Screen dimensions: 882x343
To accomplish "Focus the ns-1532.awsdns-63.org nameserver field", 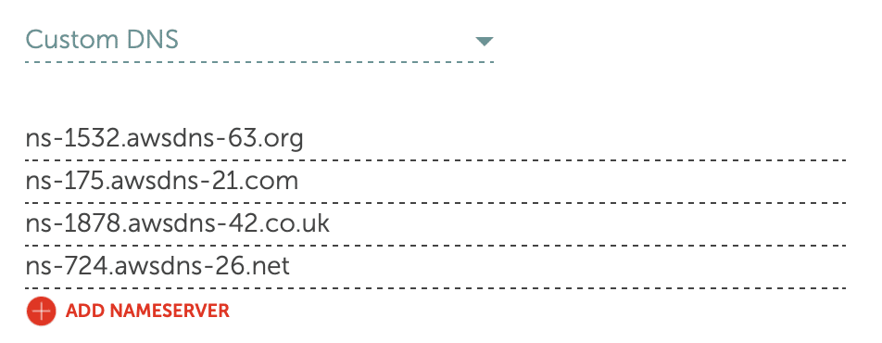I will 436,138.
